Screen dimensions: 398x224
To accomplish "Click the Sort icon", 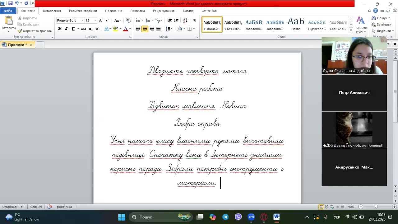I will pos(185,21).
